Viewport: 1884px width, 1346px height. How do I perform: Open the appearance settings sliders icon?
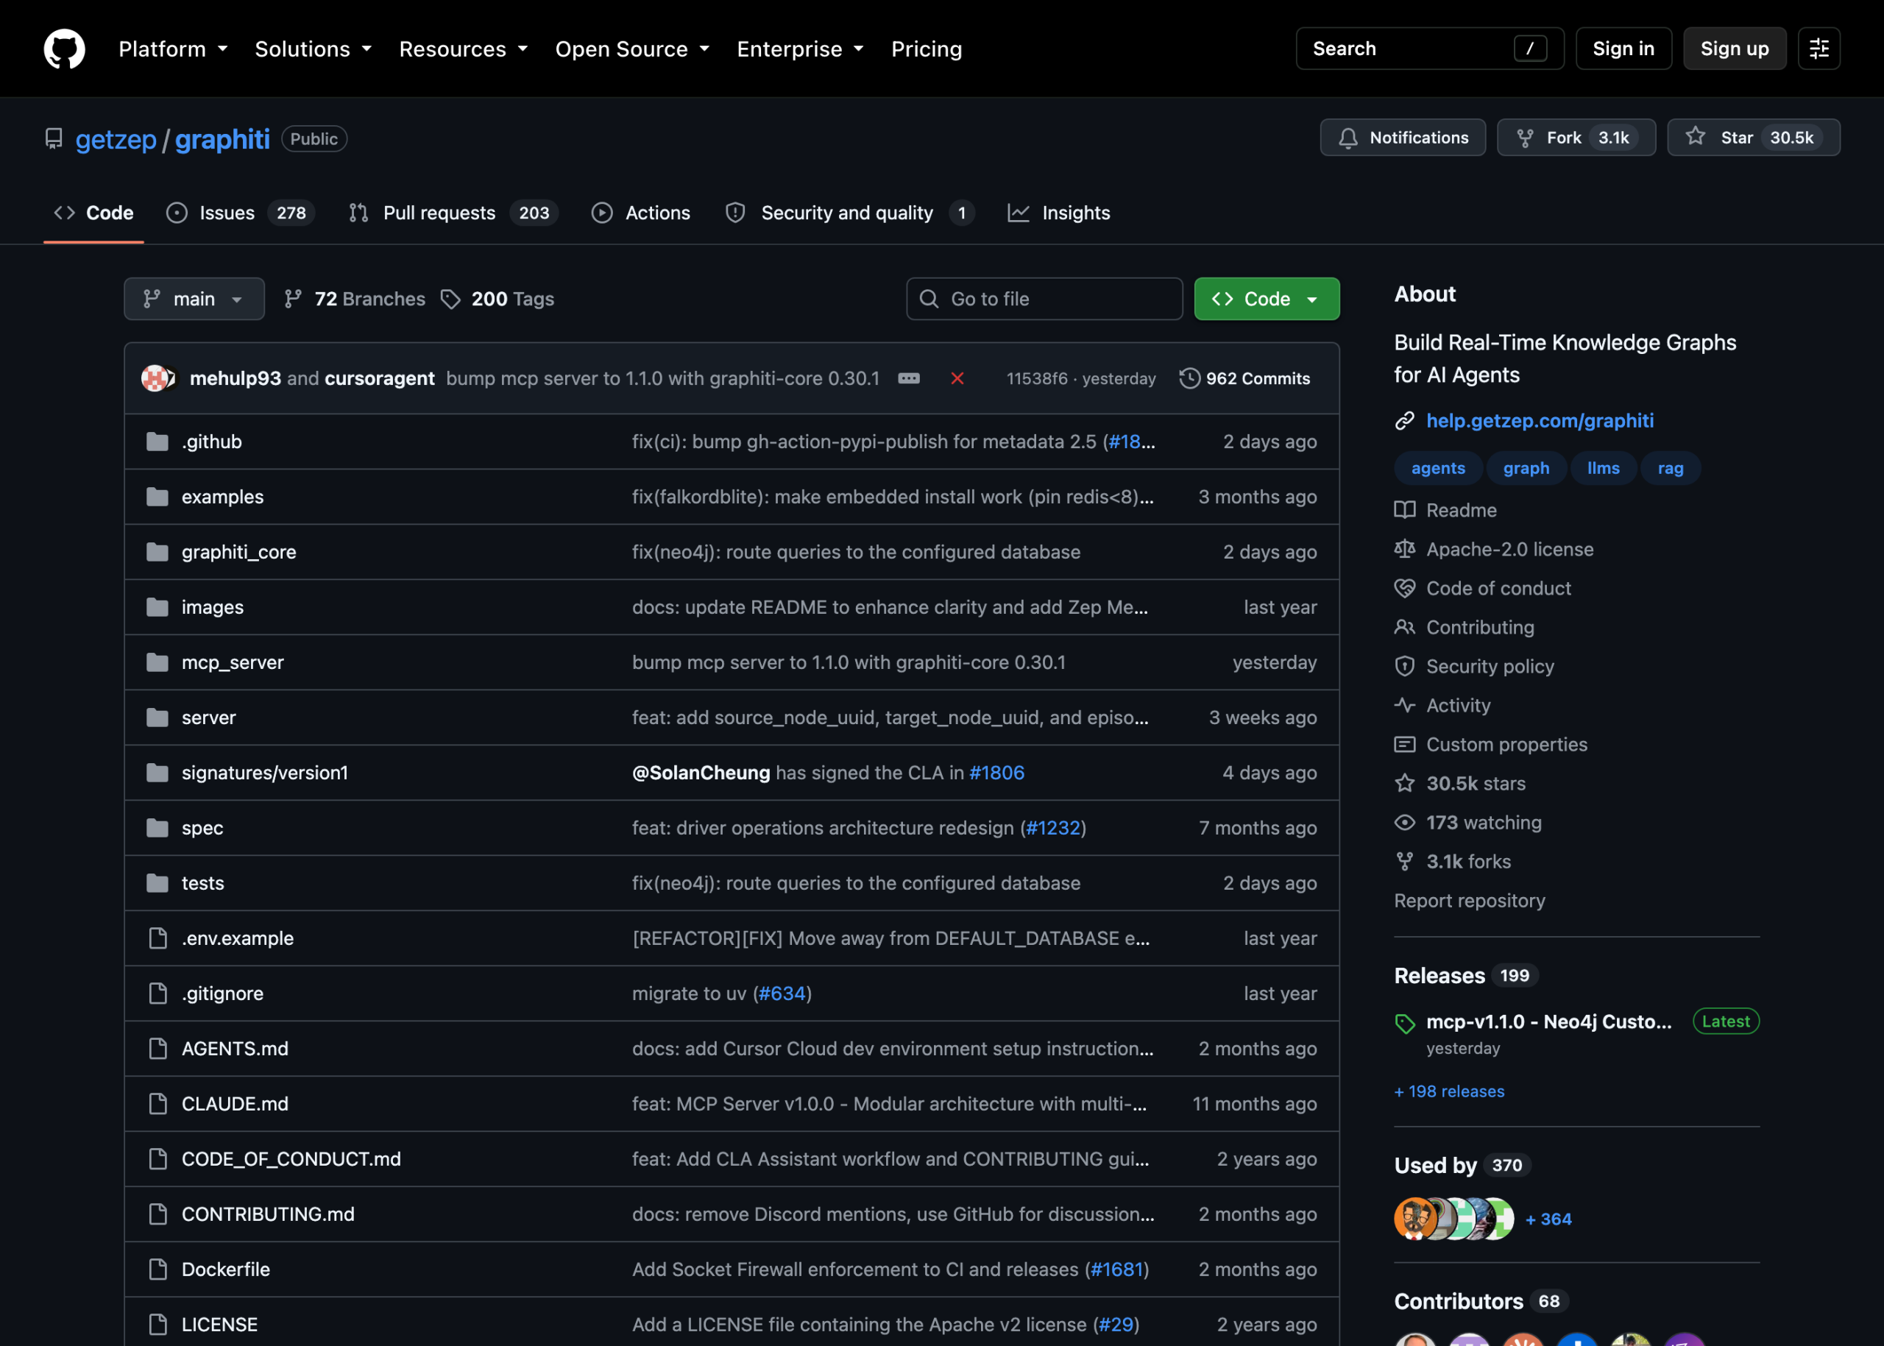(x=1819, y=49)
